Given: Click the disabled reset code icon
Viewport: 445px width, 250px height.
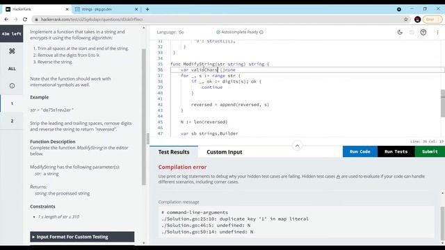Looking at the screenshot, I should tap(412, 32).
